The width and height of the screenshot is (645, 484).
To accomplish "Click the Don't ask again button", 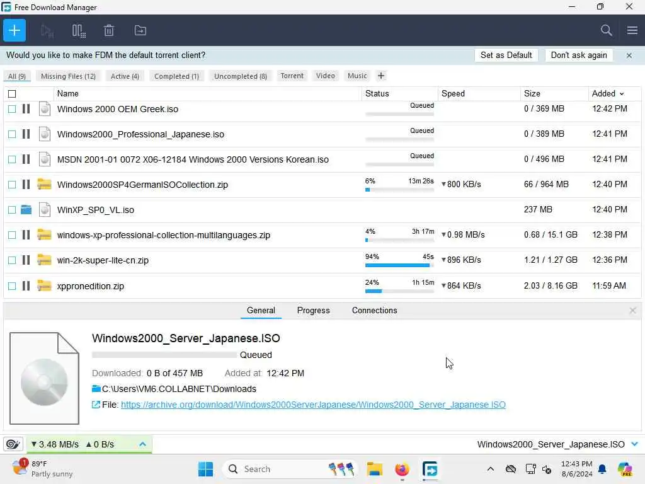I will [x=579, y=55].
